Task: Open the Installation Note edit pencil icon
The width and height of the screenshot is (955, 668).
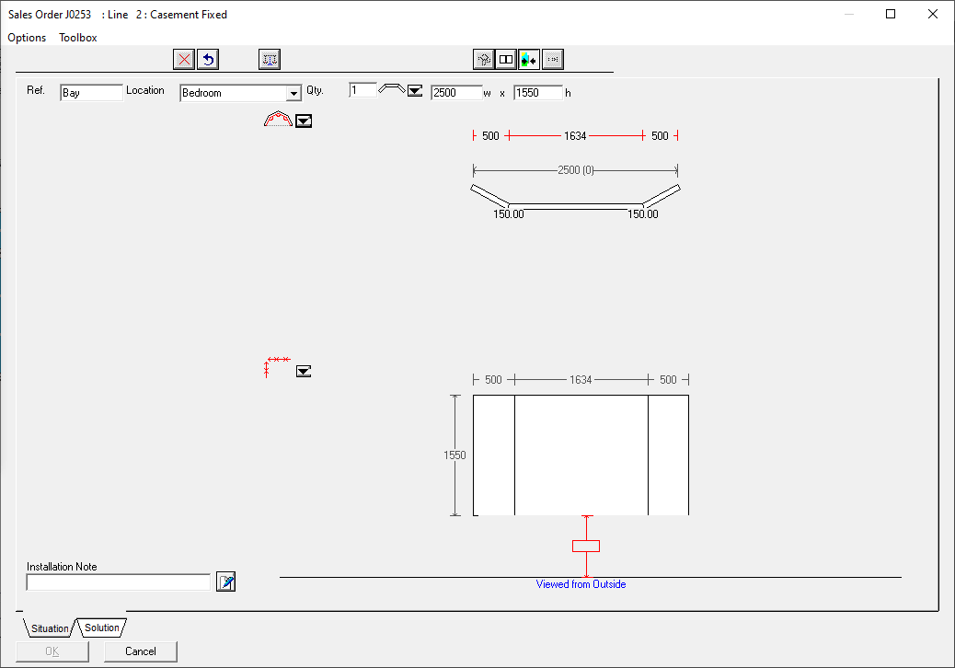Action: click(x=225, y=582)
